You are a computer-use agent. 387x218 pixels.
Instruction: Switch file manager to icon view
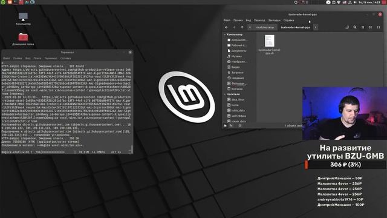pyautogui.click(x=363, y=27)
